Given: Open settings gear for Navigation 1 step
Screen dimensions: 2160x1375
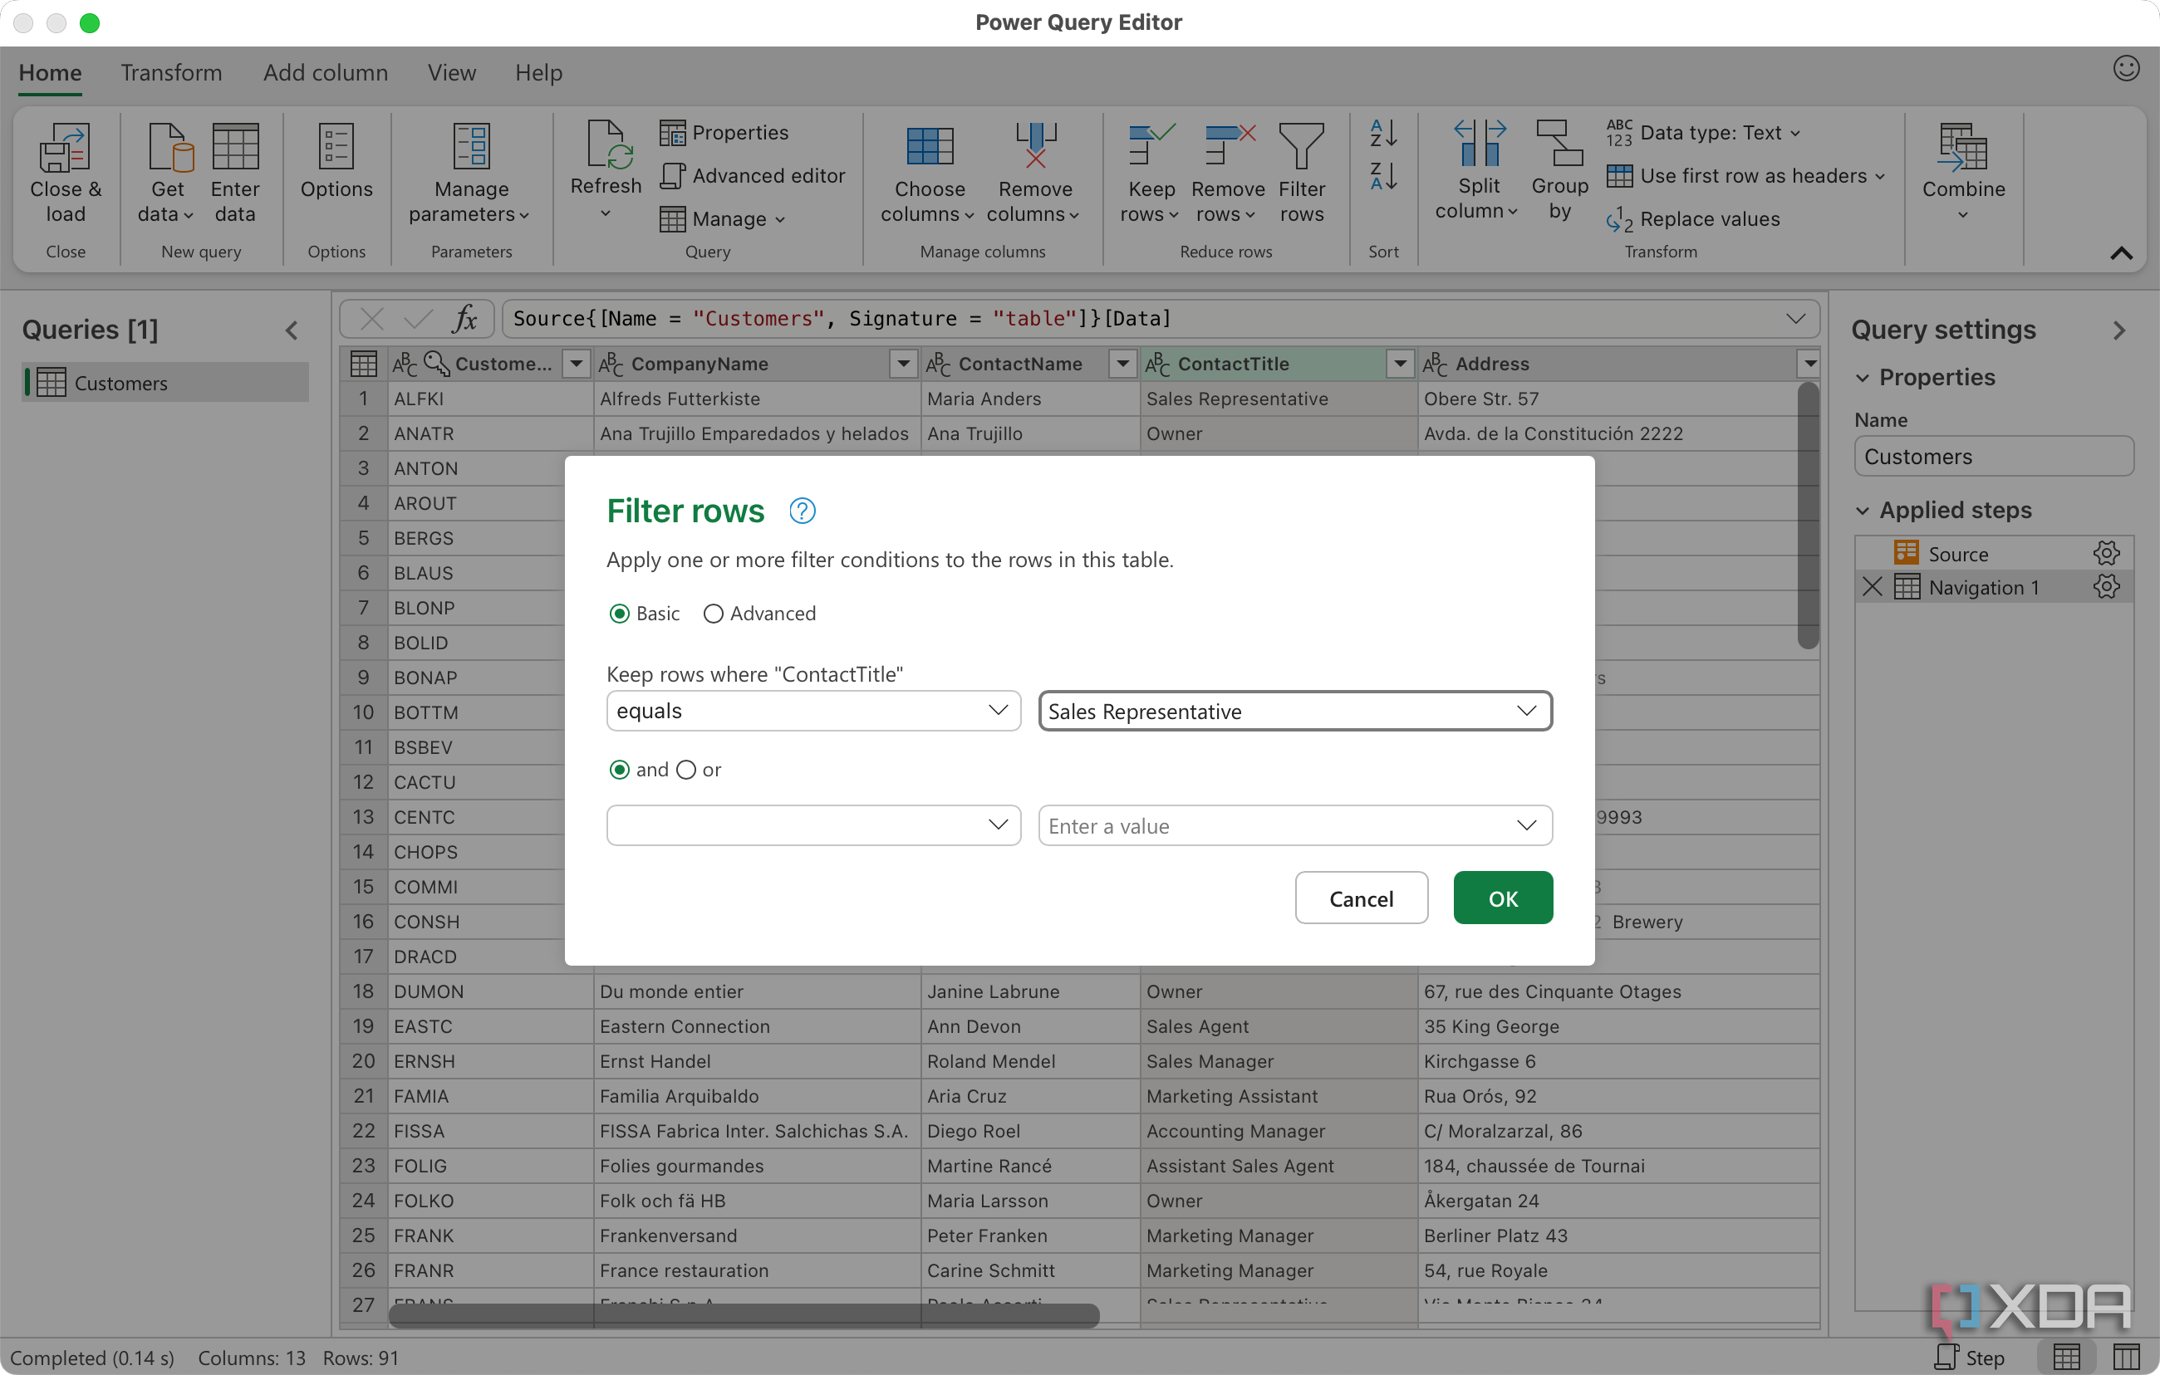Looking at the screenshot, I should click(x=2106, y=587).
